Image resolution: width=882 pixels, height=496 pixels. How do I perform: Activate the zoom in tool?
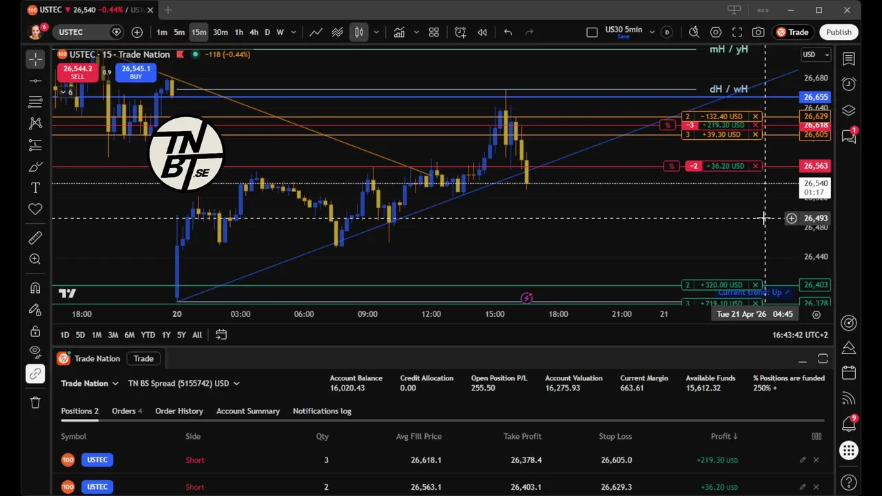[x=35, y=259]
